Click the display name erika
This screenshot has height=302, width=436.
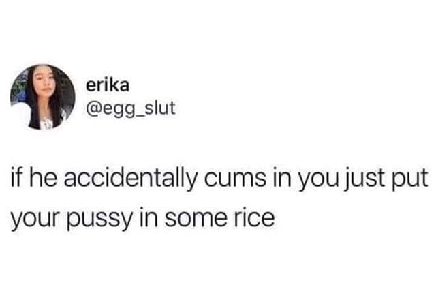click(108, 85)
